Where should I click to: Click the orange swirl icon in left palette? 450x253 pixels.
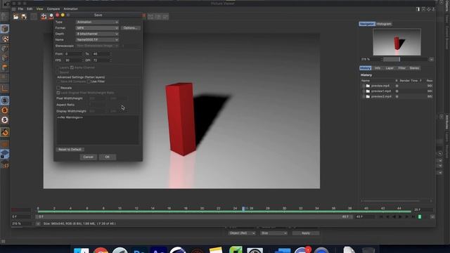(x=5, y=132)
